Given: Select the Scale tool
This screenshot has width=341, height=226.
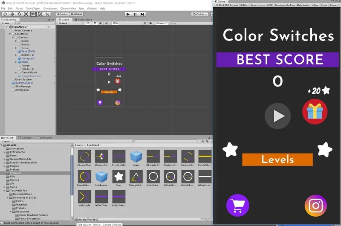Looking at the screenshot, I should (26, 14).
